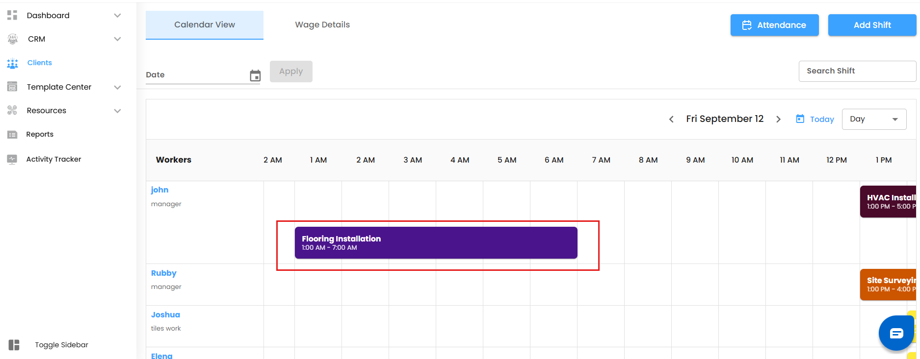
Task: Open Activity Tracker via its icon
Action: point(12,159)
